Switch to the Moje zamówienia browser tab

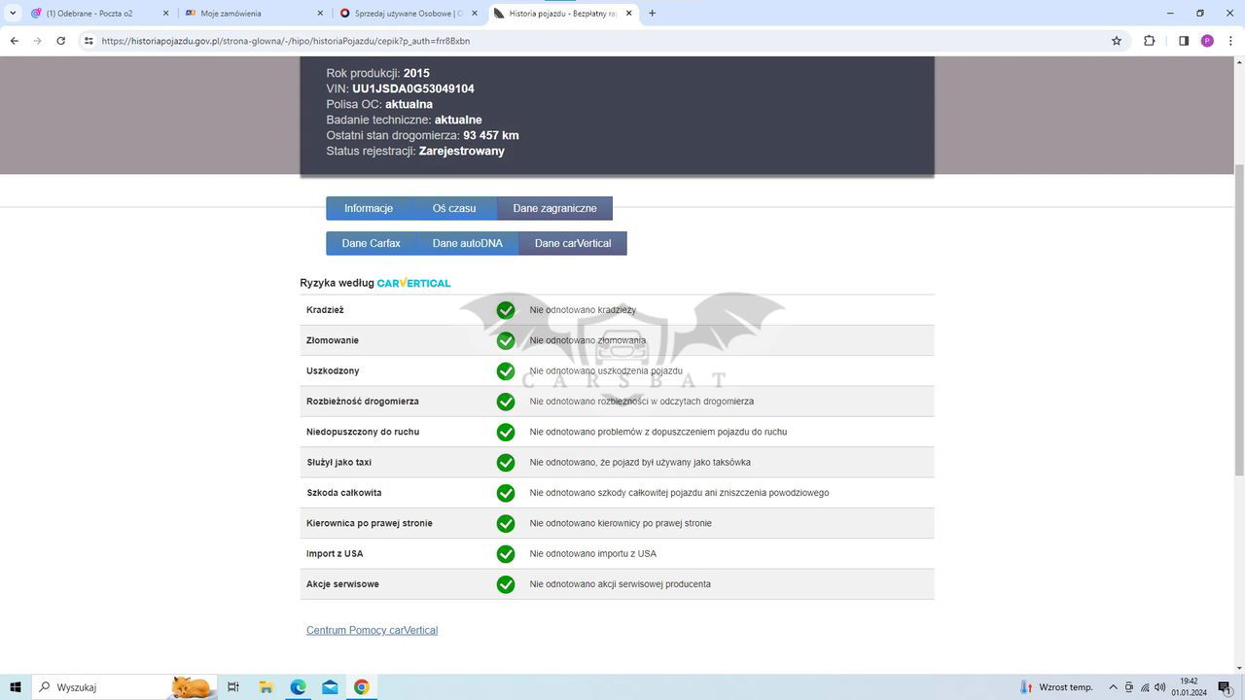[x=255, y=14]
